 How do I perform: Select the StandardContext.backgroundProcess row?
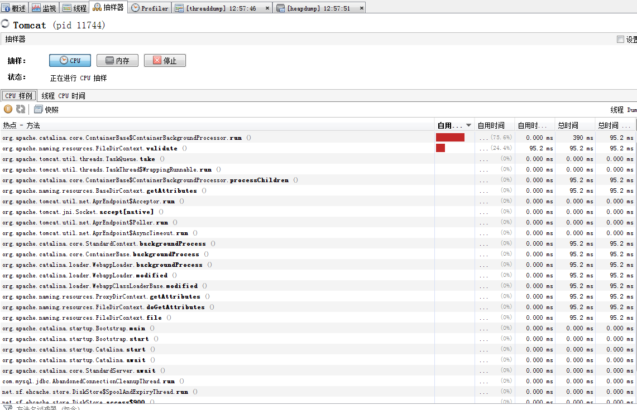[x=318, y=244]
